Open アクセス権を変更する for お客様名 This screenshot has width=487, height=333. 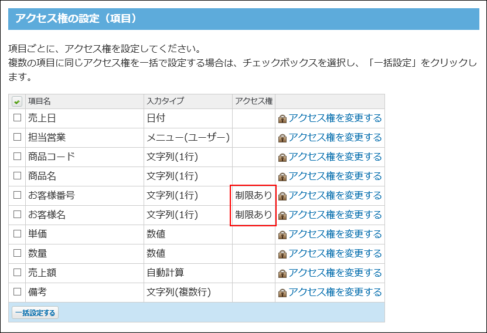coord(335,215)
